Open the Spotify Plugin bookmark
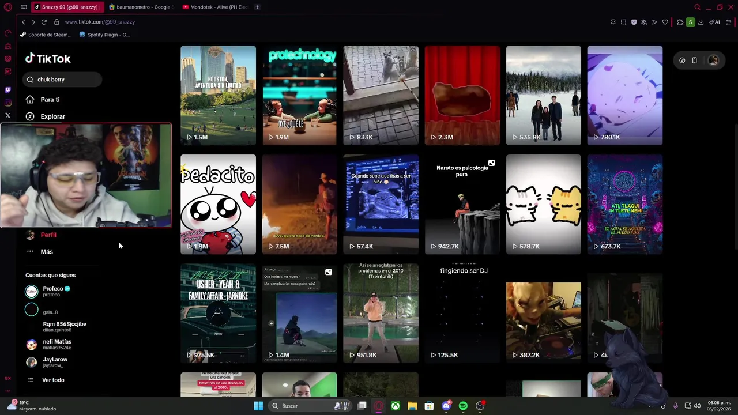 point(105,35)
